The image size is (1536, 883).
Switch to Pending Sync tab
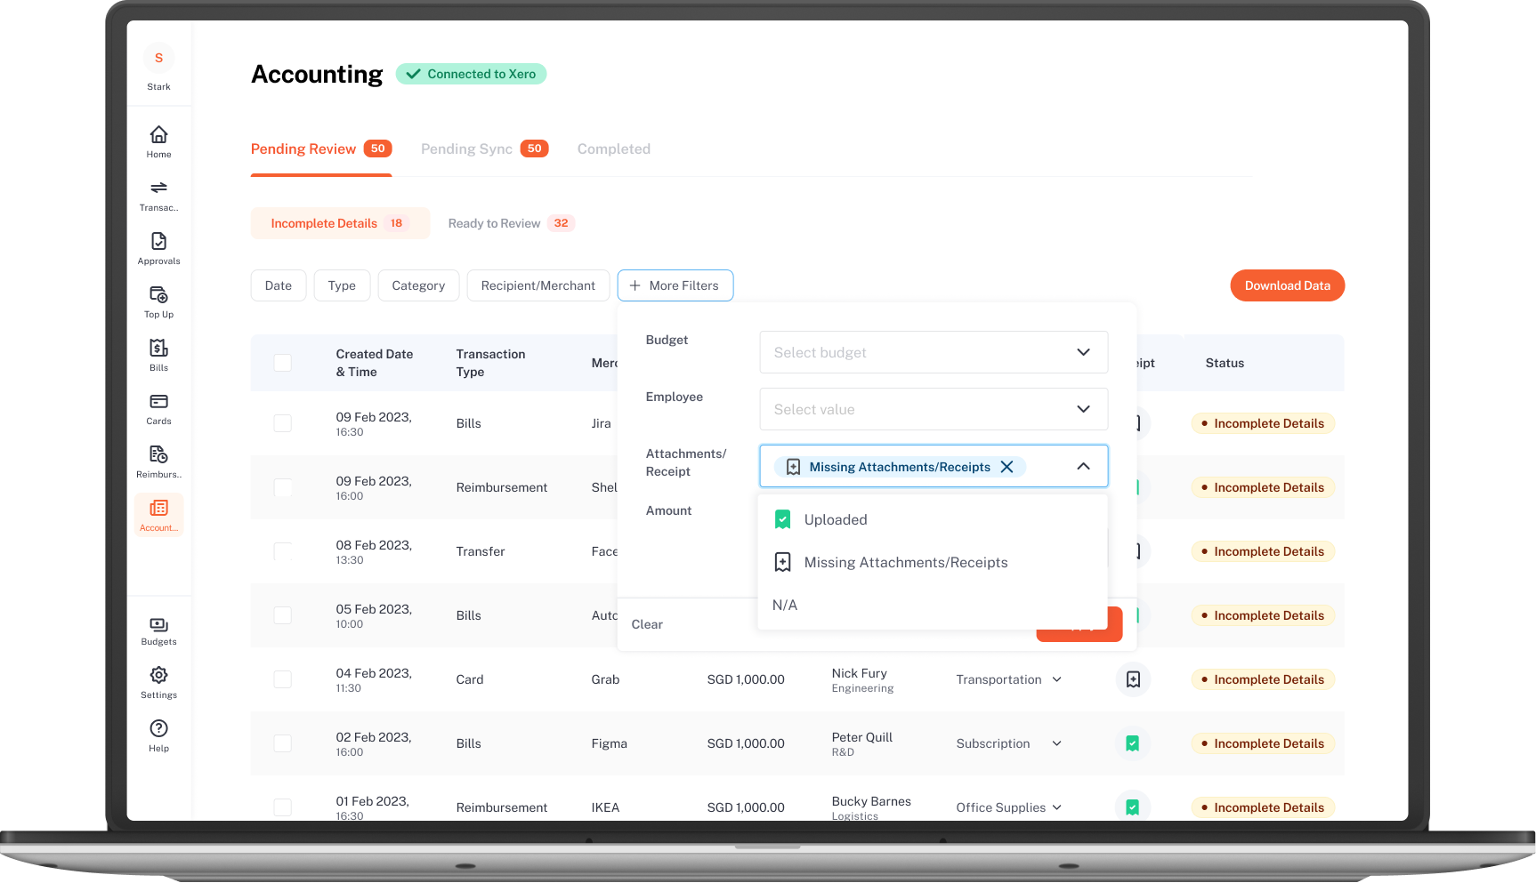484,149
